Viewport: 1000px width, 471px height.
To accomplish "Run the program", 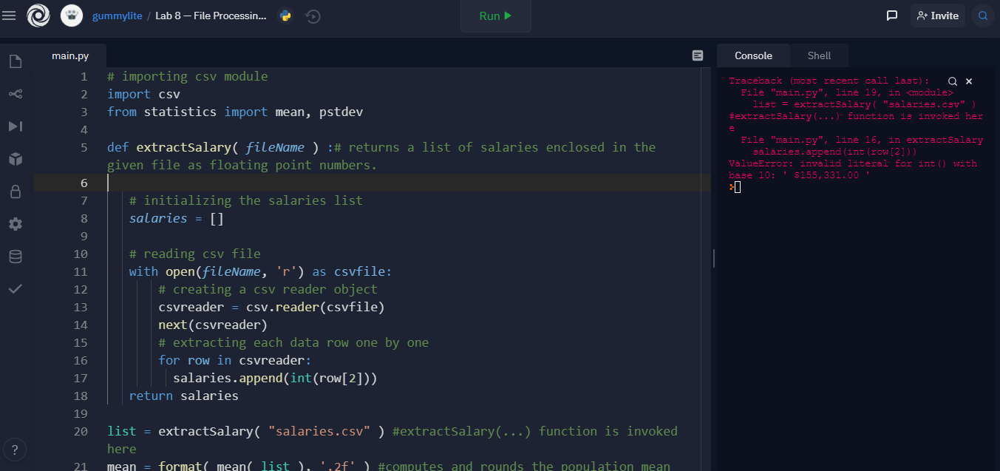I will pos(495,15).
